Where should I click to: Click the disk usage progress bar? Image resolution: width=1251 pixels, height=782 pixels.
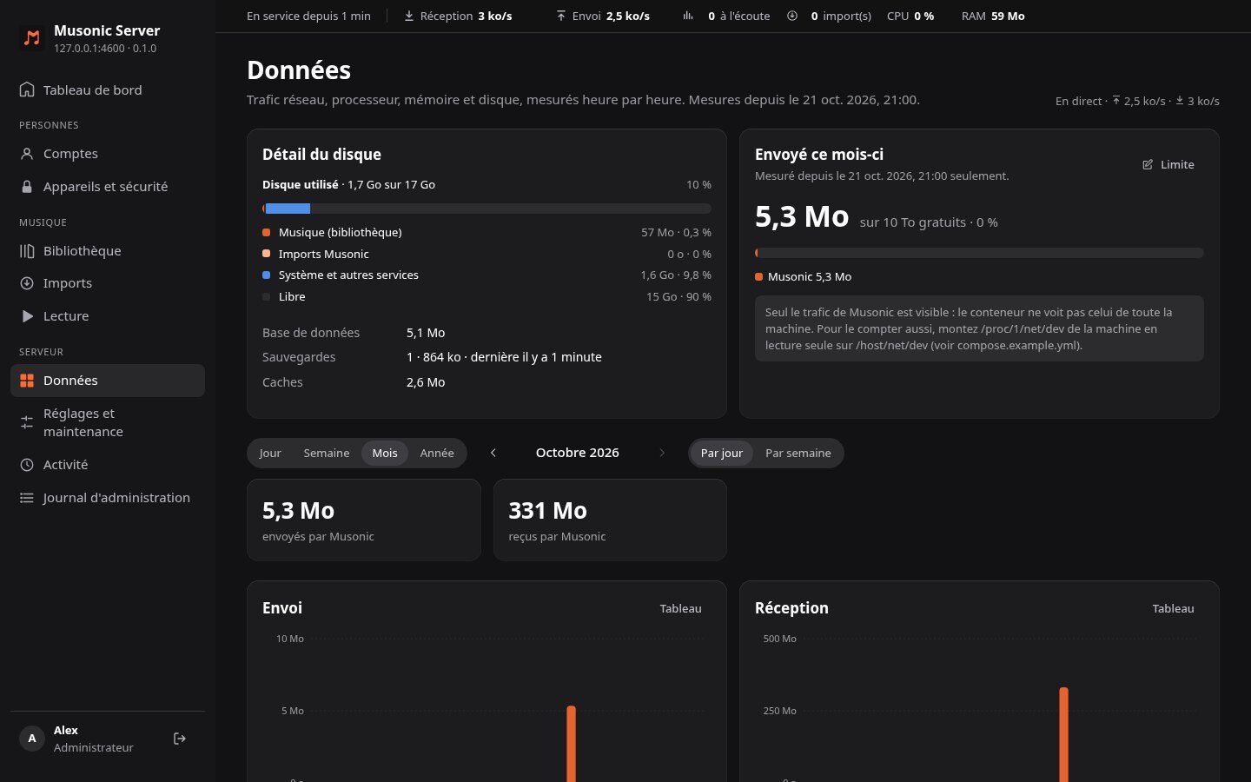click(486, 209)
